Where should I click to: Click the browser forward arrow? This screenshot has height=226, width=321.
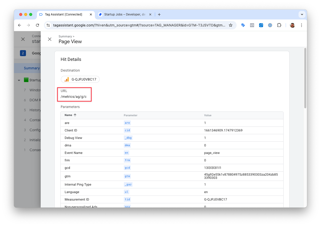pos(28,25)
